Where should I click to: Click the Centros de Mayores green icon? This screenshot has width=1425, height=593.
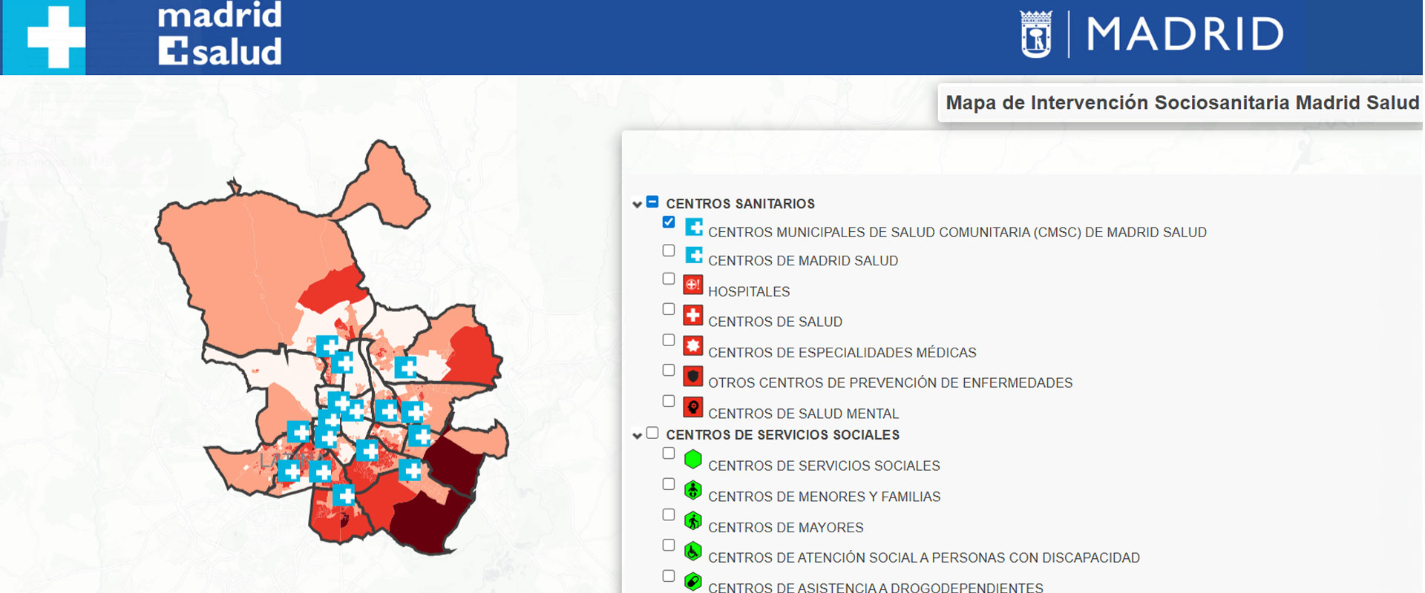coord(692,521)
